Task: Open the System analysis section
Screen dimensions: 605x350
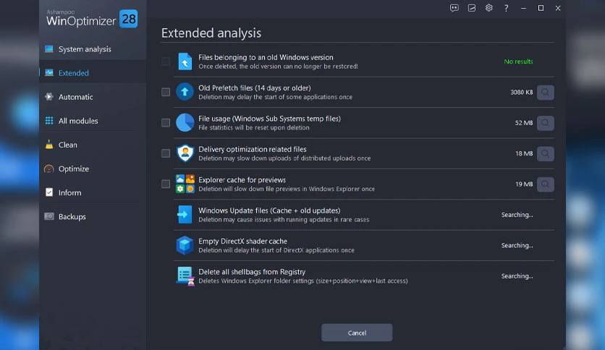Action: pyautogui.click(x=93, y=49)
